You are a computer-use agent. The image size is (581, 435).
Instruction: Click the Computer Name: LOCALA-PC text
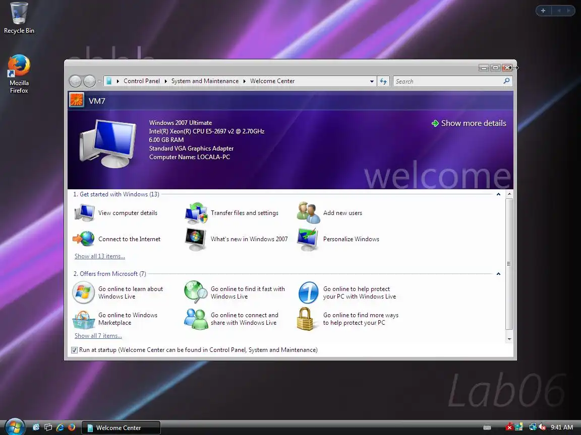189,157
